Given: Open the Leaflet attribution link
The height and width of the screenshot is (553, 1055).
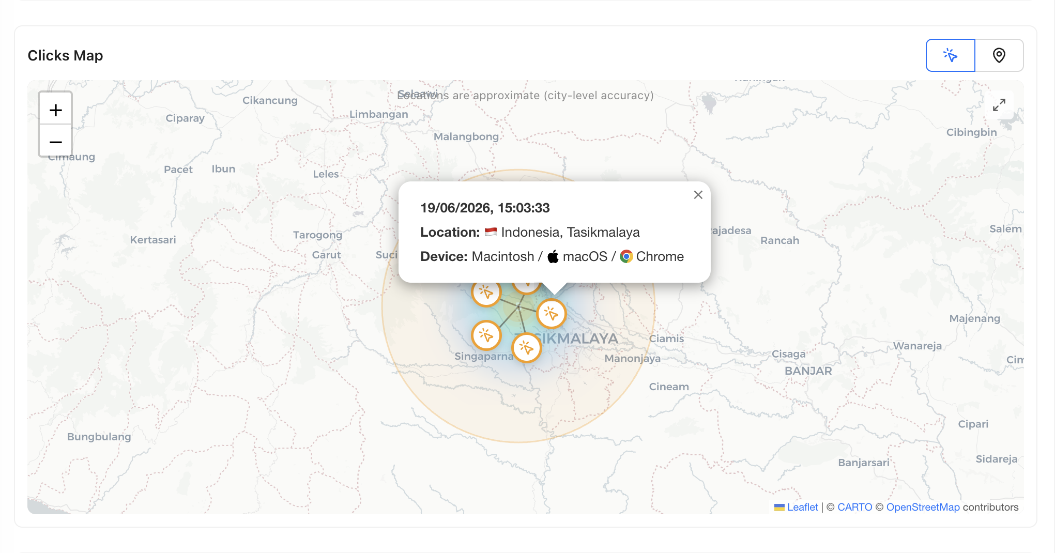Looking at the screenshot, I should [x=802, y=507].
